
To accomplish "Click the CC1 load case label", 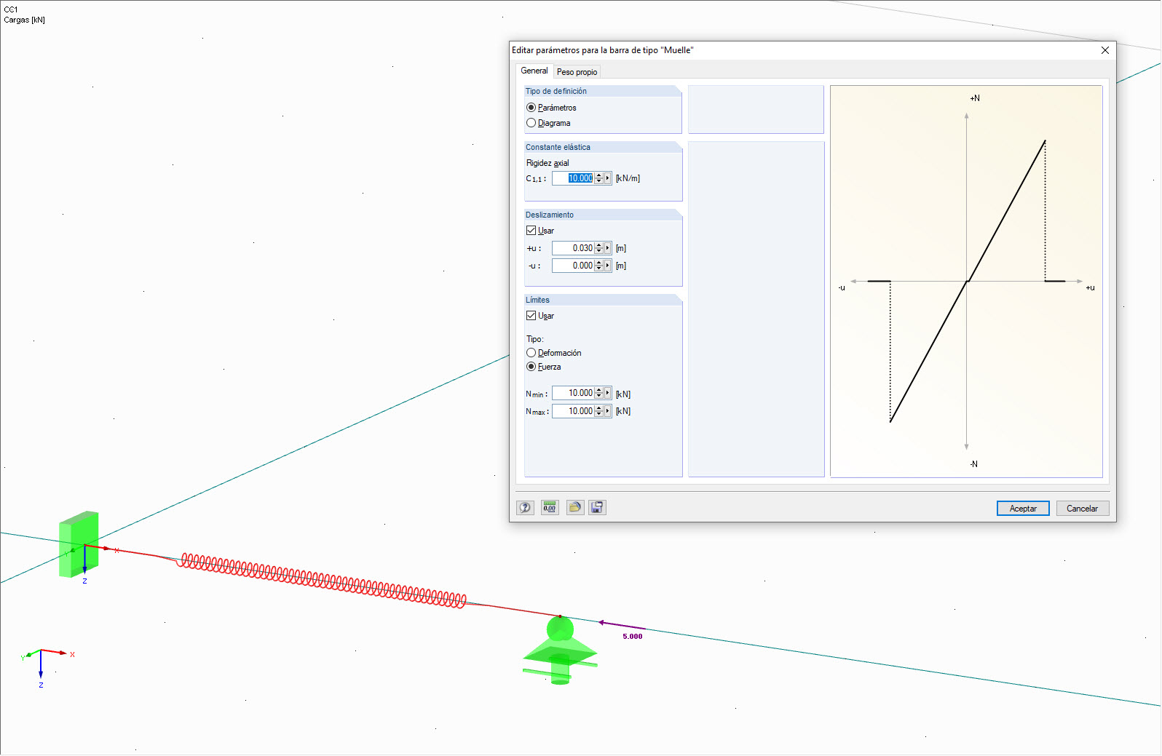I will 11,9.
